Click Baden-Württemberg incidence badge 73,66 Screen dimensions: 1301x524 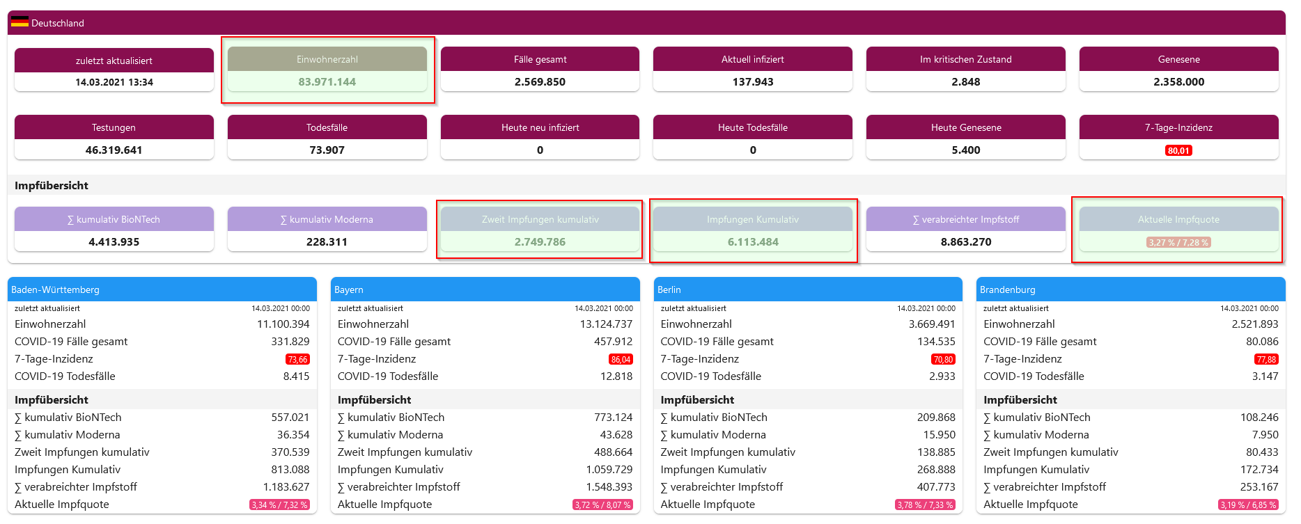click(x=297, y=360)
